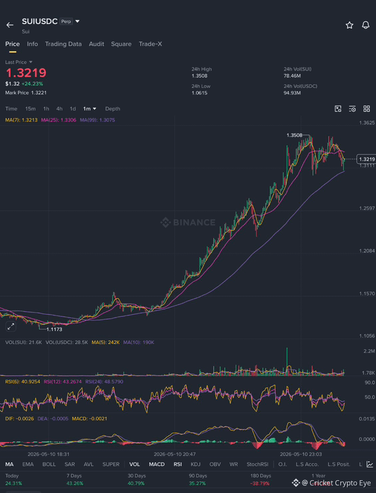Screen dimensions: 376x493
Task: Open the Trading Data tab
Action: (63, 44)
